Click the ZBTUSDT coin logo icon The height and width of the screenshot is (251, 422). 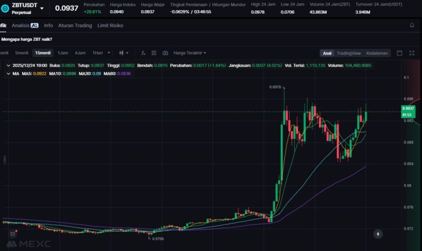click(x=5, y=8)
